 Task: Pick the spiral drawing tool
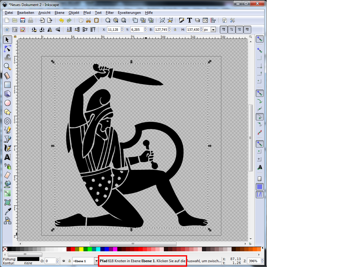[x=8, y=121]
